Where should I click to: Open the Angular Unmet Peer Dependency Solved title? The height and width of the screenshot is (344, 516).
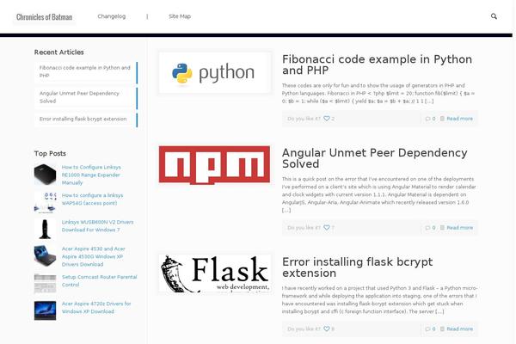tap(374, 158)
